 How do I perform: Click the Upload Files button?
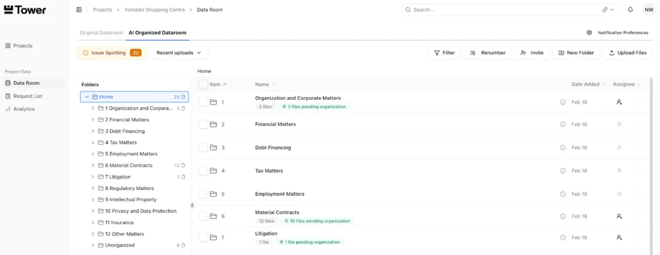pos(628,53)
